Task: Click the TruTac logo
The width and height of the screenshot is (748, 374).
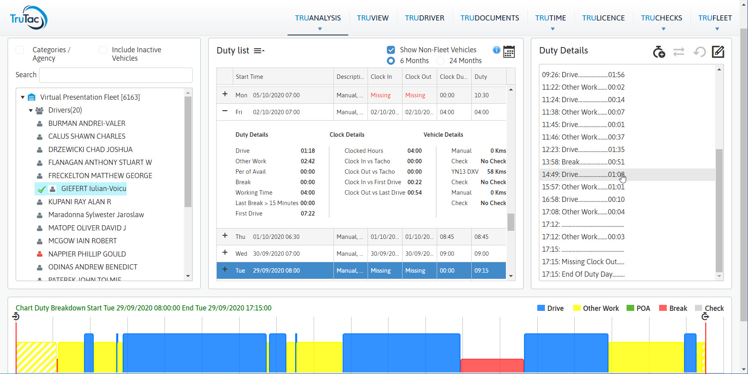Action: tap(29, 18)
